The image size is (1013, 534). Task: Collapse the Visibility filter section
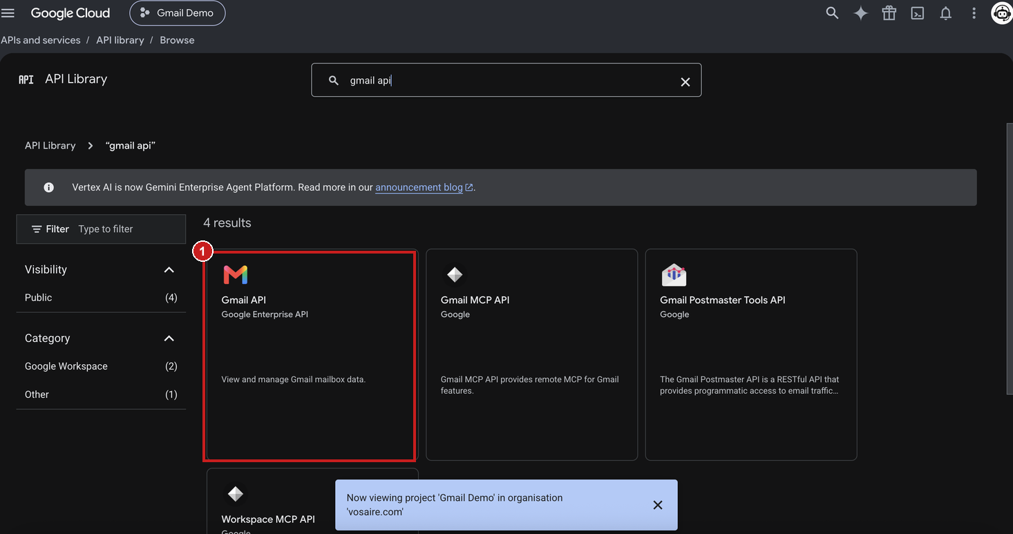[169, 270]
